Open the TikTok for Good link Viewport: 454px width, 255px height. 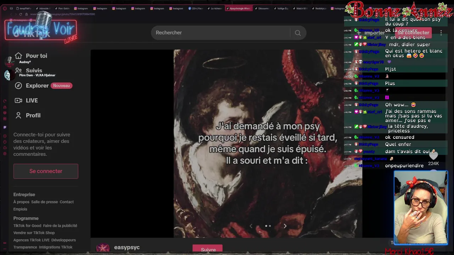coord(27,226)
